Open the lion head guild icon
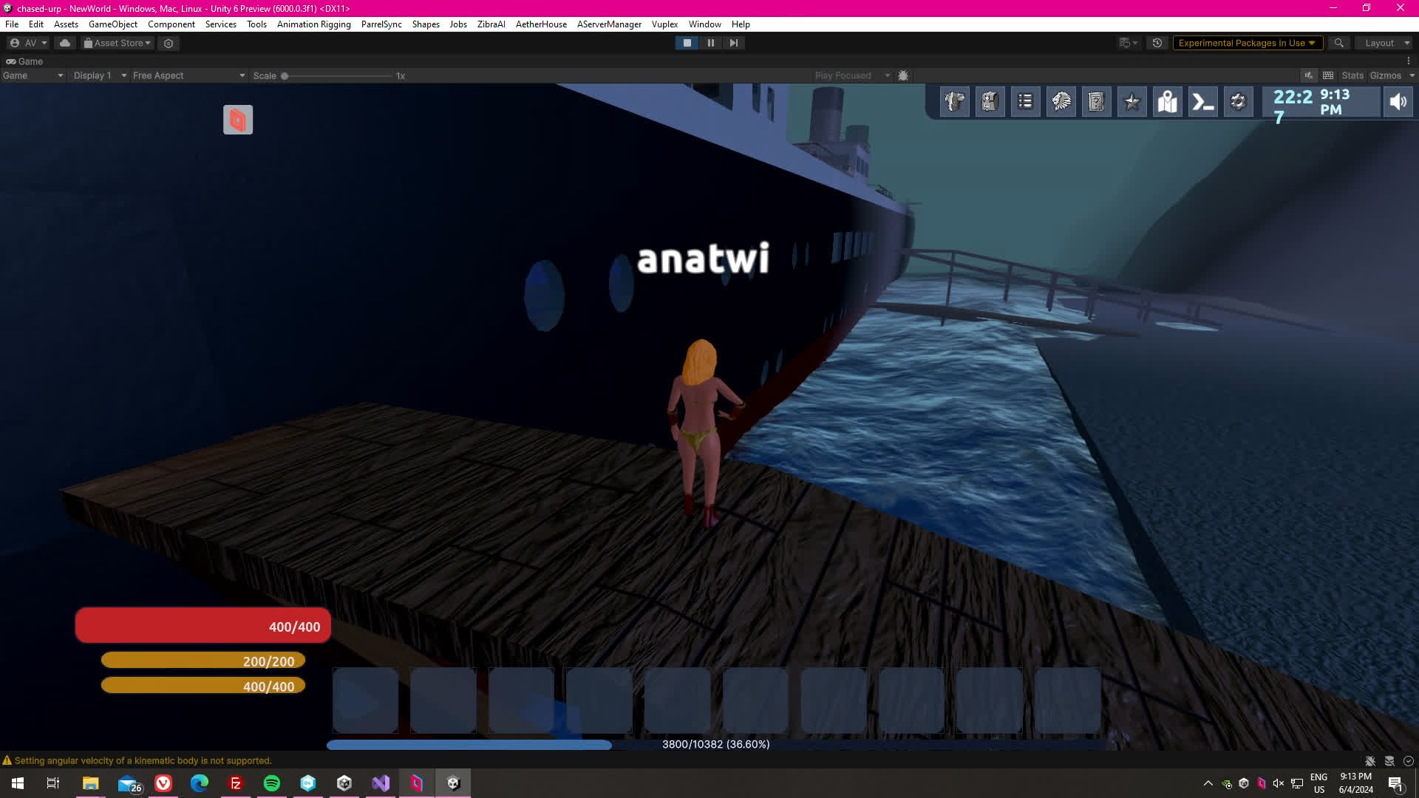 [1061, 102]
